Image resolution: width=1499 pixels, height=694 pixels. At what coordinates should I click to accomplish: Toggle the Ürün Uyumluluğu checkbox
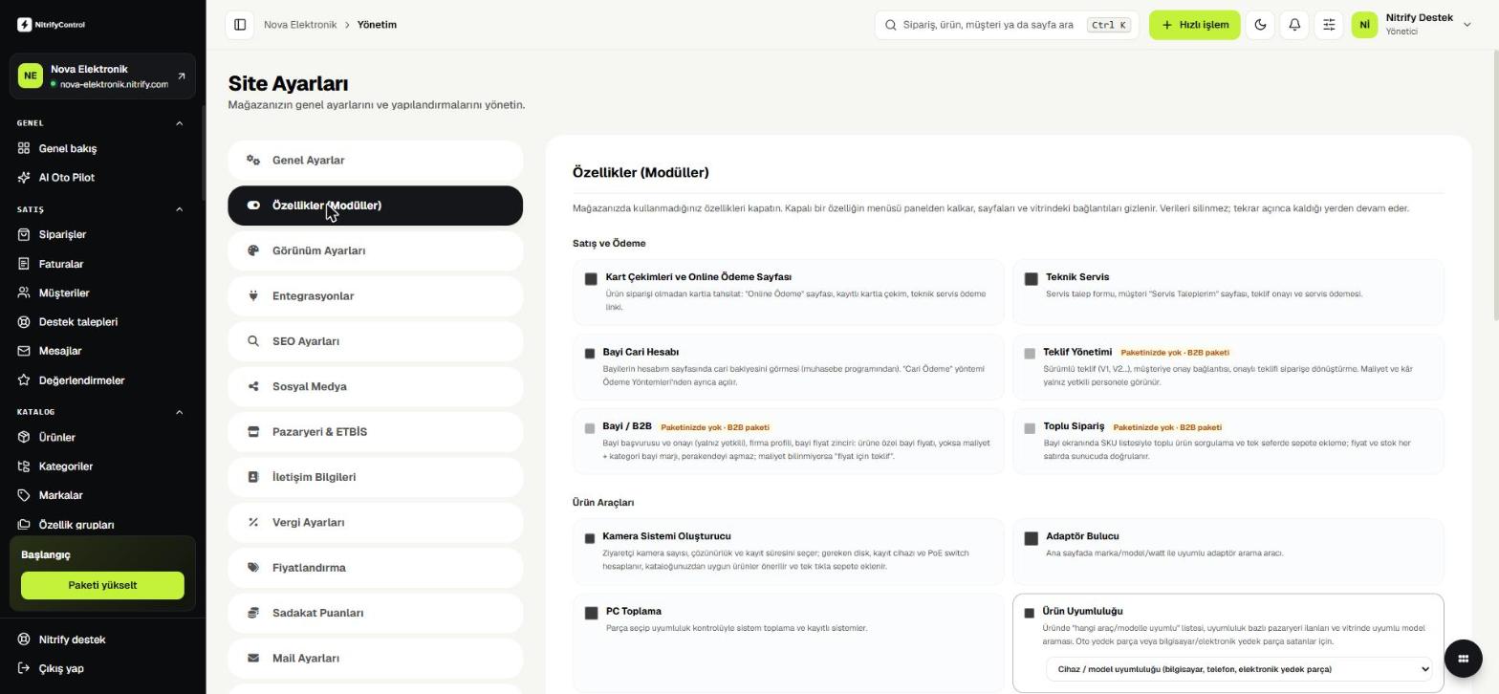pos(1030,613)
